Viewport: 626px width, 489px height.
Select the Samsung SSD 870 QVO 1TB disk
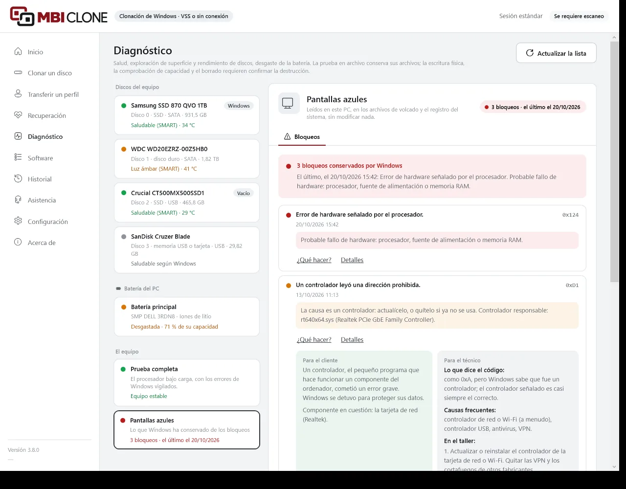pyautogui.click(x=187, y=115)
